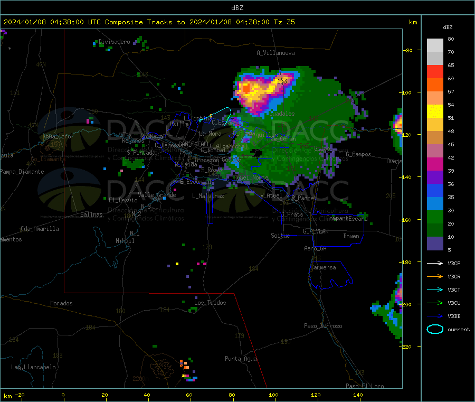Click the white VBCP arrow in legend

click(435, 263)
